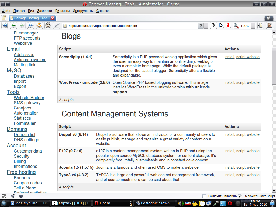Close the Servage Hosting tab
Screen dimensions: 276x207
pyautogui.click(x=53, y=18)
